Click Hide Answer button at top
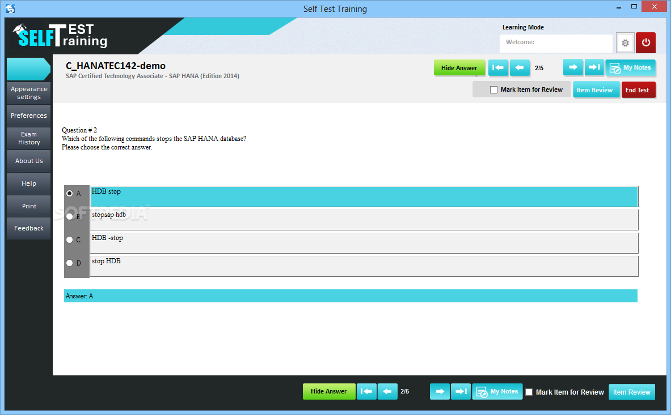 (x=459, y=68)
